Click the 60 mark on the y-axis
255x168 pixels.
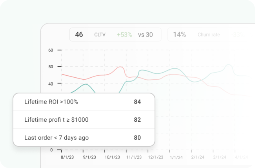coord(51,50)
